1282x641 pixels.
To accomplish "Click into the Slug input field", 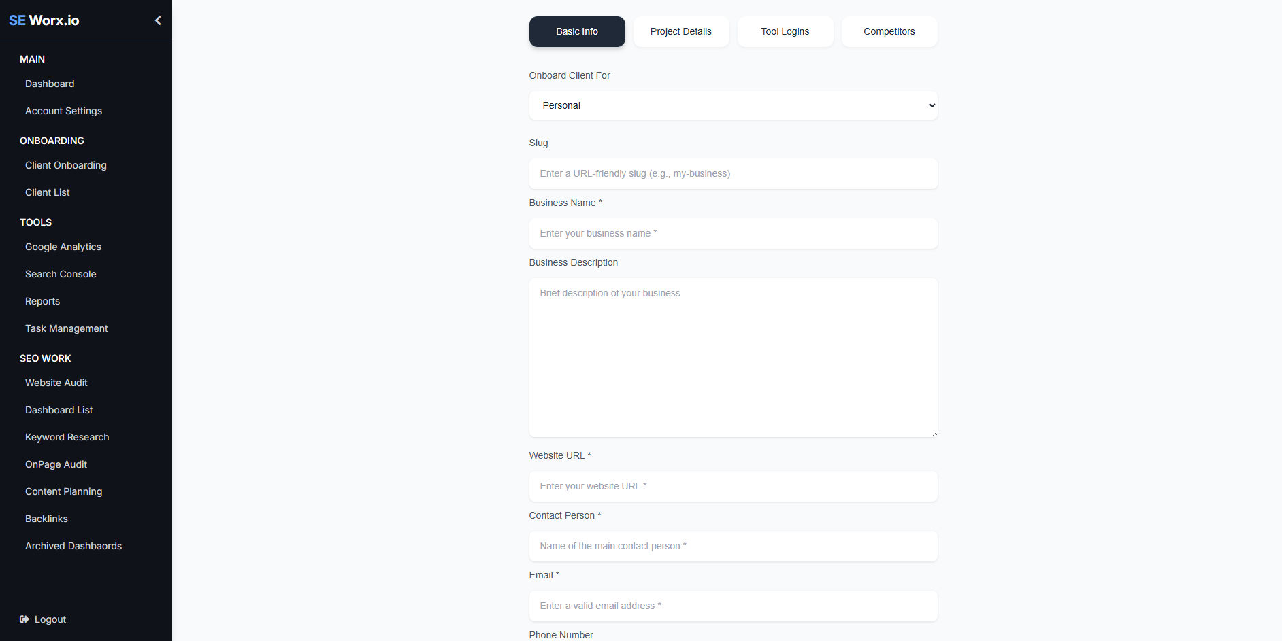I will tap(733, 173).
